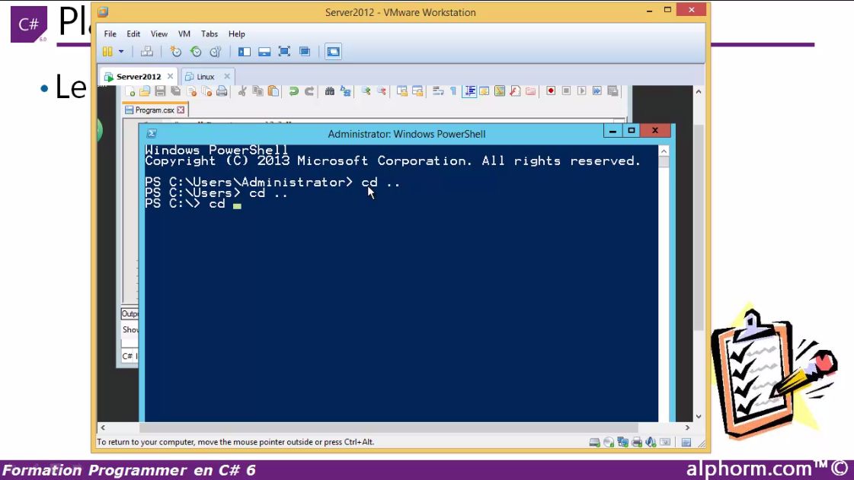Image resolution: width=854 pixels, height=480 pixels.
Task: Click the VMware vertical scrollbar down arrow
Action: click(699, 416)
